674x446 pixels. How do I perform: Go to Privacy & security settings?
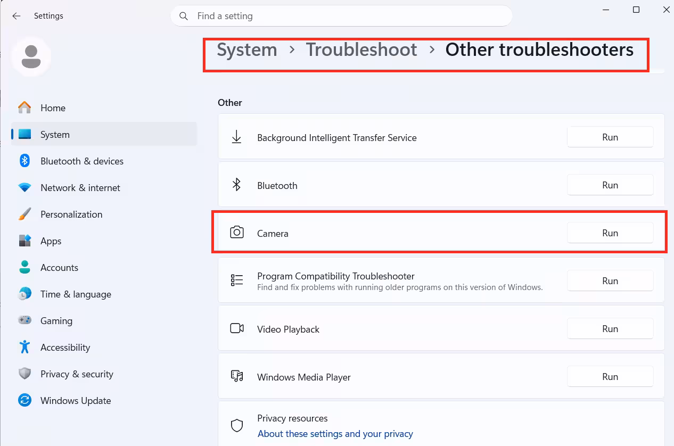pos(104,374)
